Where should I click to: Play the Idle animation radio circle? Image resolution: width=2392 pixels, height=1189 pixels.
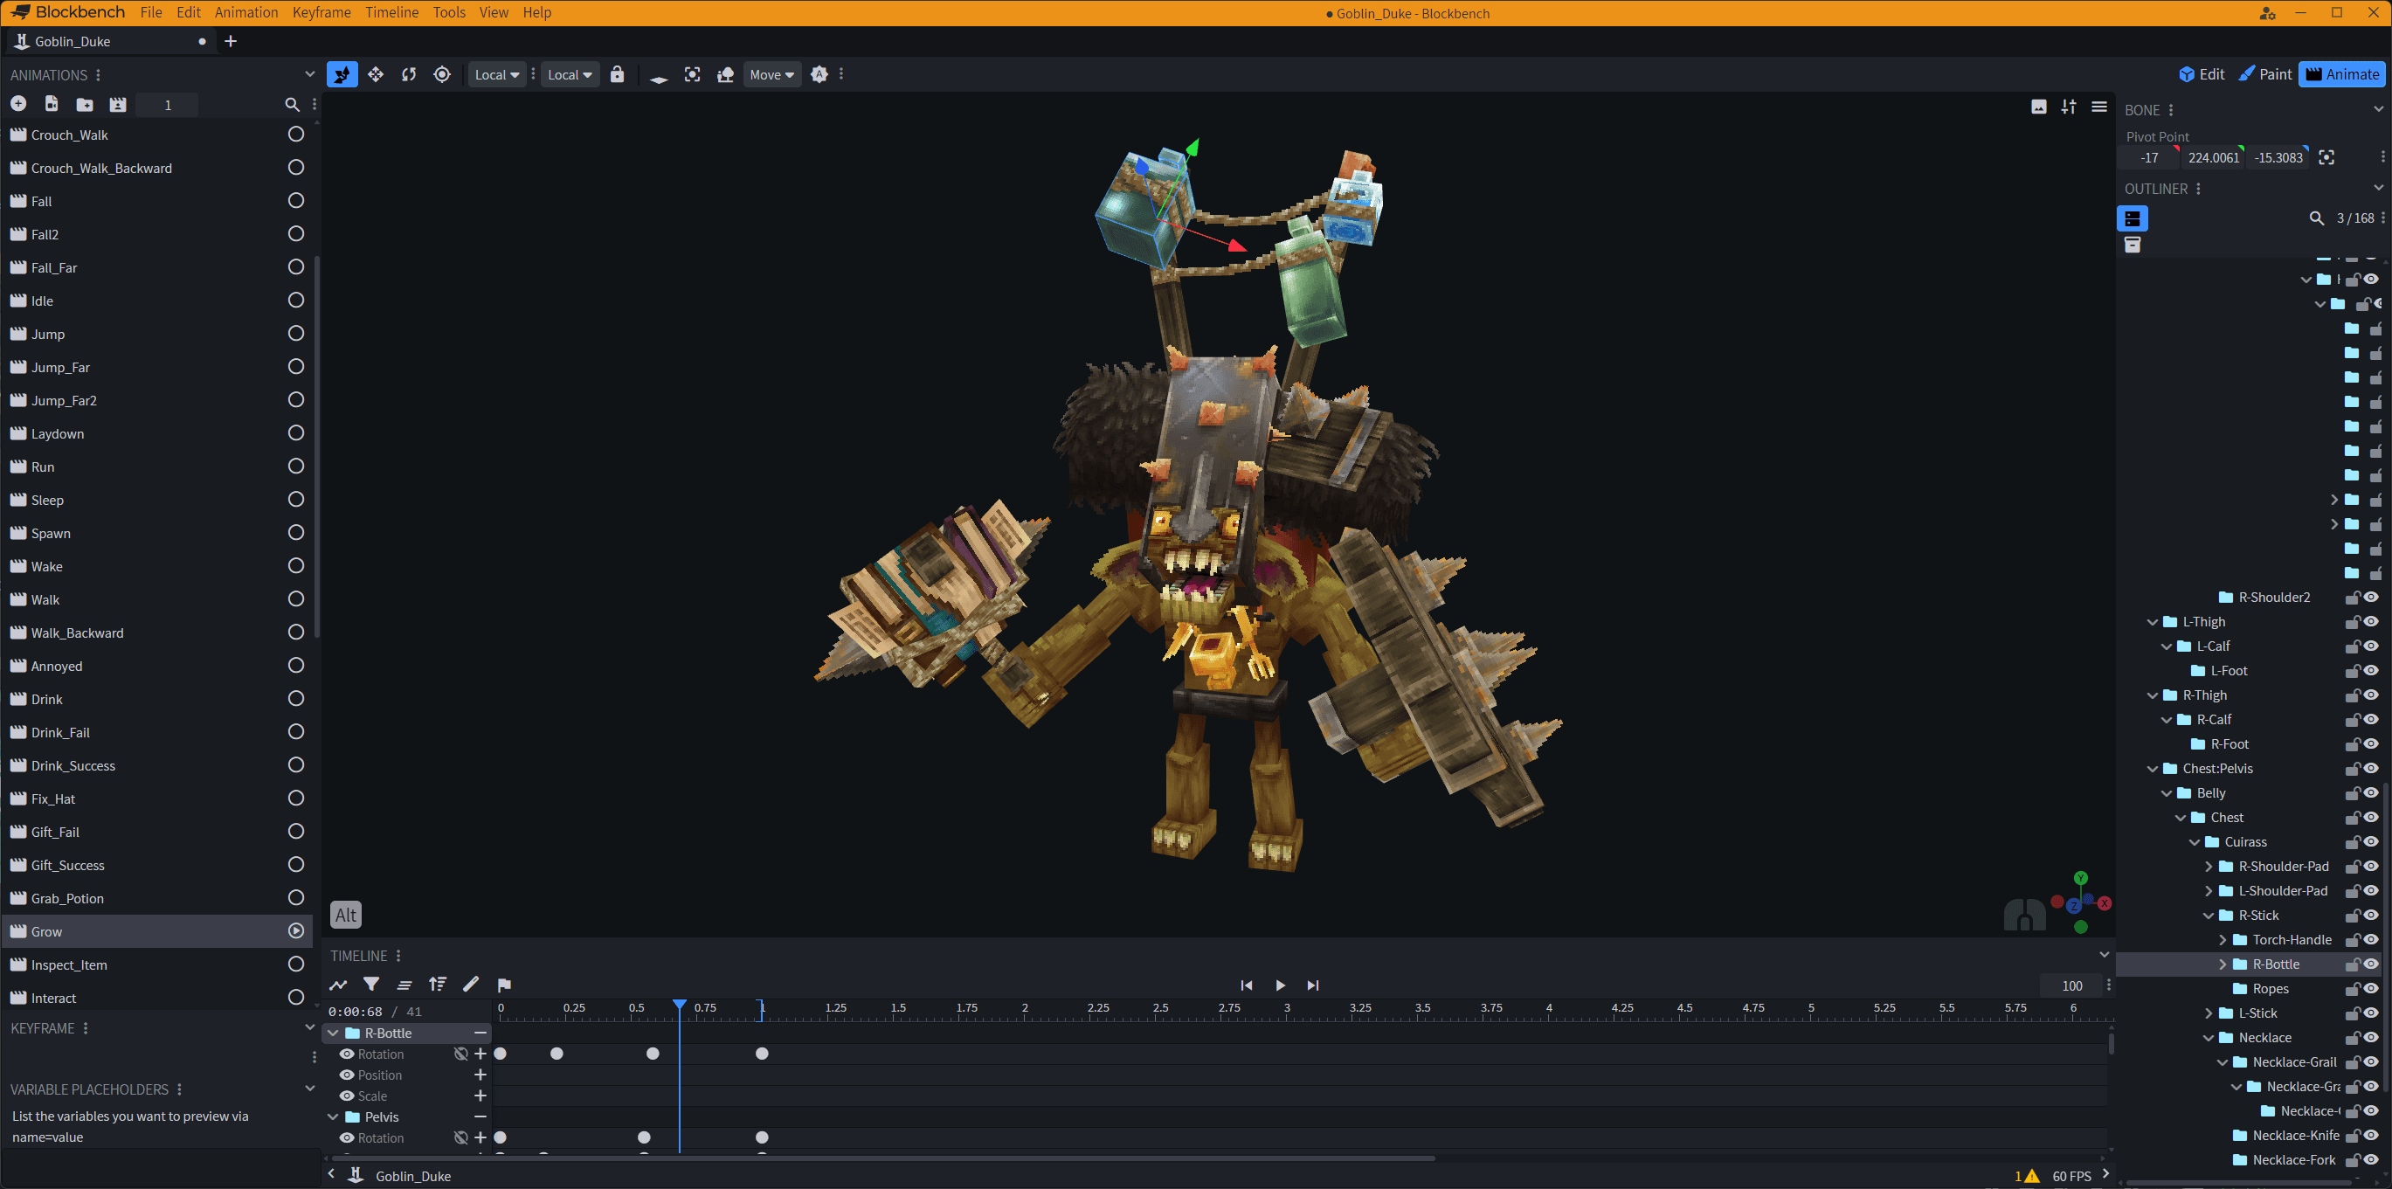(x=295, y=300)
